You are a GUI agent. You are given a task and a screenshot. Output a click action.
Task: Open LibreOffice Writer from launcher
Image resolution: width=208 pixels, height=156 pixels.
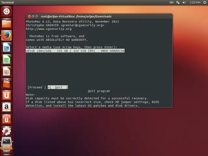click(6, 47)
